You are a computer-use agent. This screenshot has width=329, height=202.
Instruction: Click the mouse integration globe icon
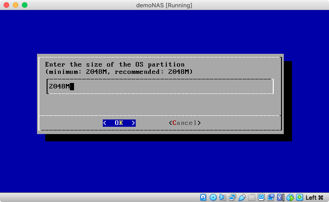coord(290,197)
